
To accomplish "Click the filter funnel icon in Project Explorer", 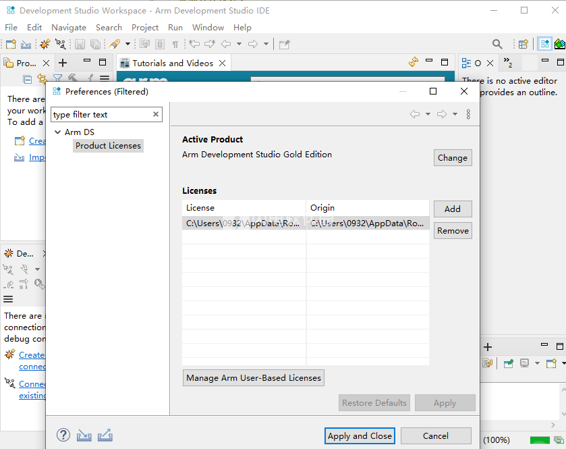I will [57, 78].
